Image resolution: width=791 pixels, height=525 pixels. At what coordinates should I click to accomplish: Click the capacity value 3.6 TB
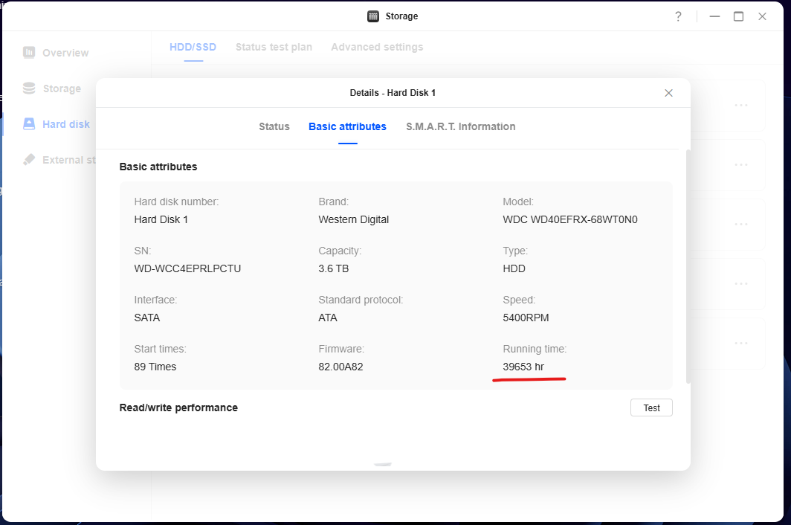point(334,268)
